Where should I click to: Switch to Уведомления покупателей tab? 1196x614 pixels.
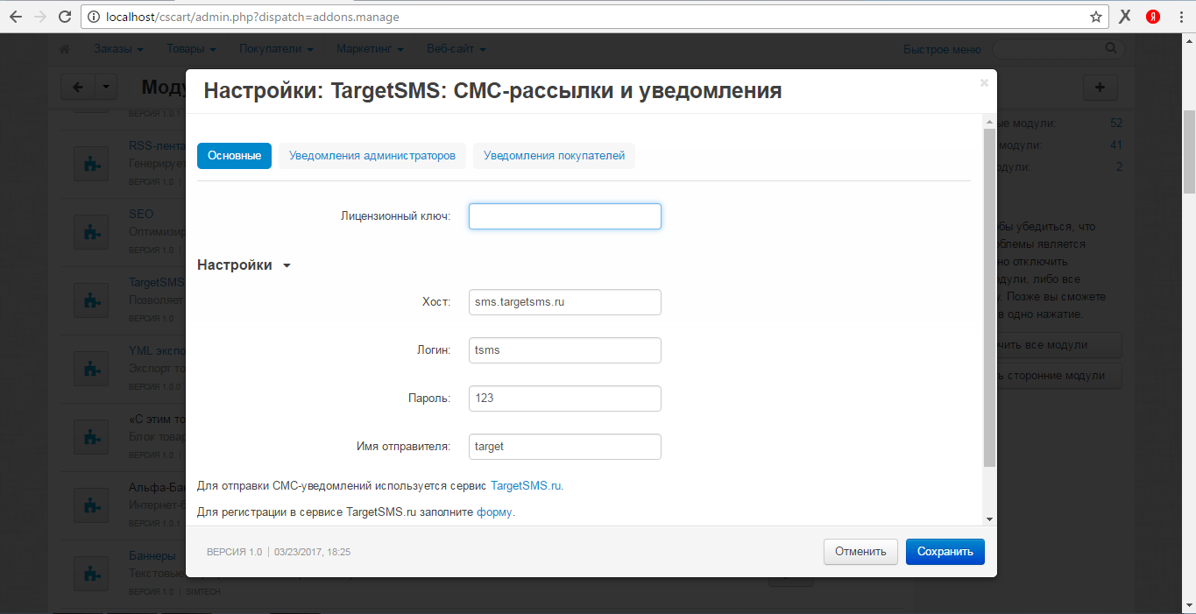554,156
